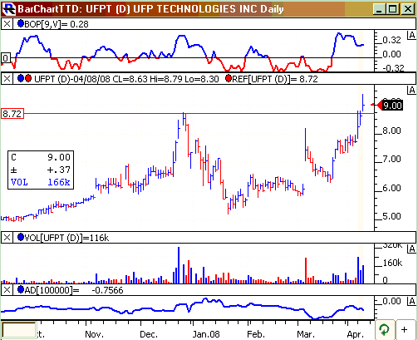Screen dimensions: 418x340
Task: Toggle autoscale A on volume pane
Action: click(x=411, y=249)
